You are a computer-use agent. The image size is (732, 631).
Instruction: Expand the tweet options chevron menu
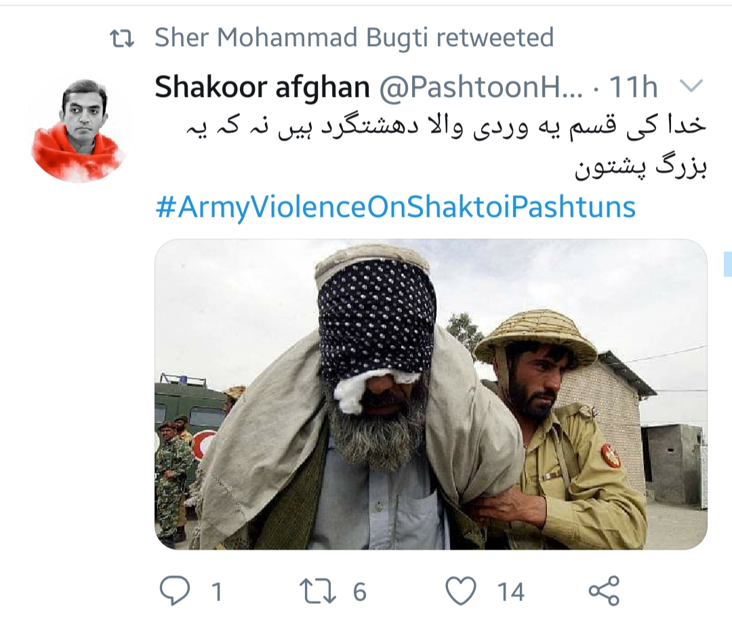[x=690, y=85]
